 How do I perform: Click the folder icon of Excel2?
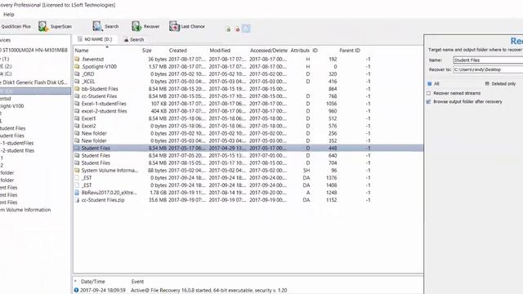click(x=77, y=126)
